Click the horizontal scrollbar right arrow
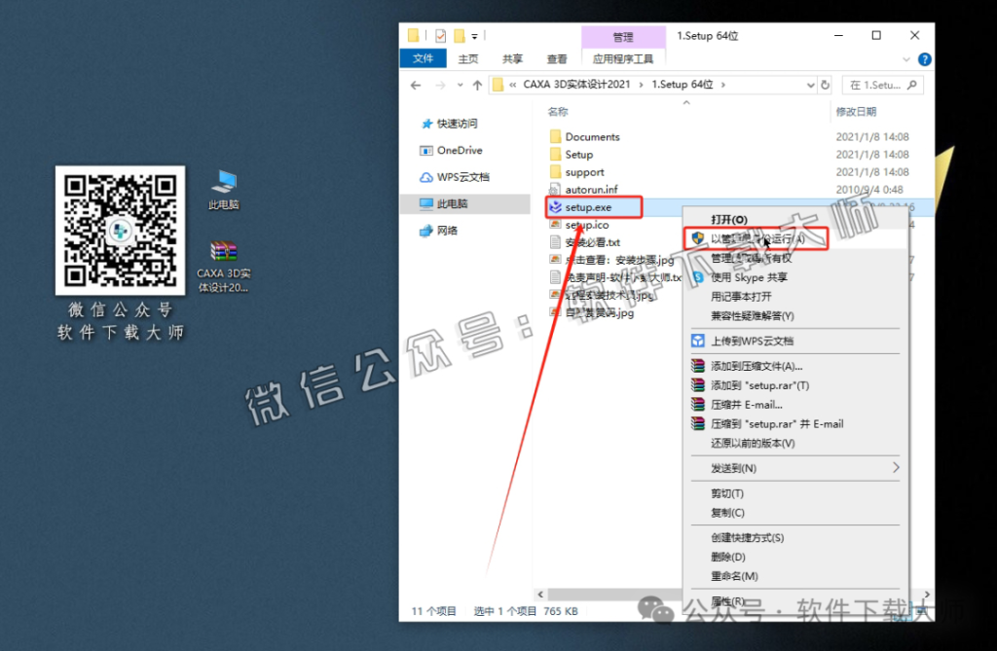This screenshot has width=997, height=651. [x=927, y=595]
